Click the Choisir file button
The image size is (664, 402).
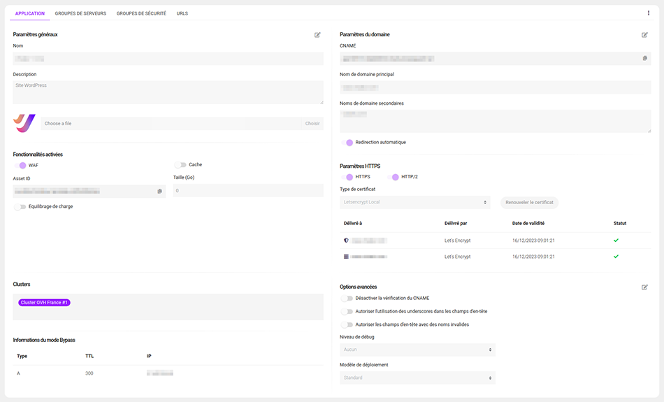click(x=312, y=124)
